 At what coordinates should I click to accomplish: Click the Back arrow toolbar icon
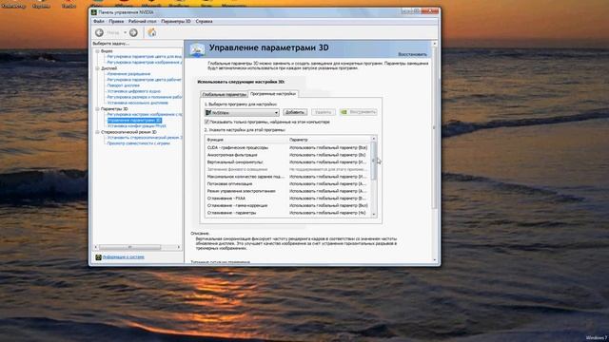coord(99,32)
